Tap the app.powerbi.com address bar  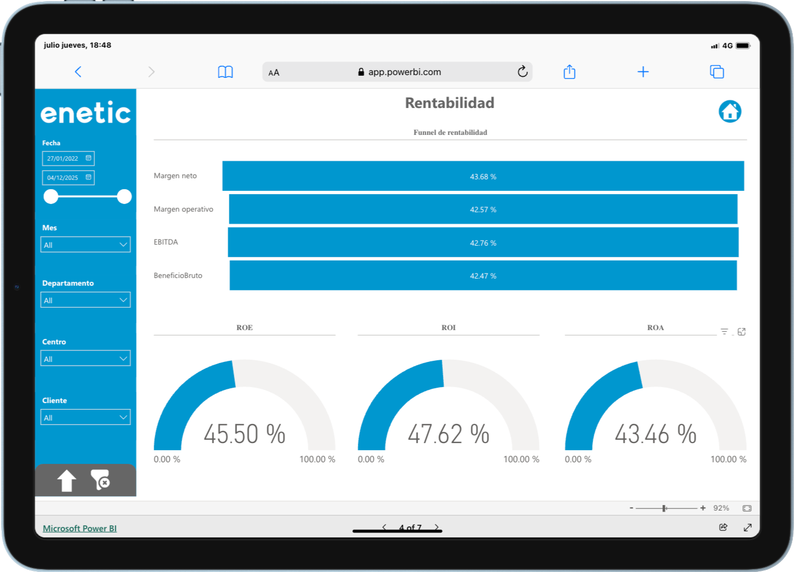pos(397,72)
